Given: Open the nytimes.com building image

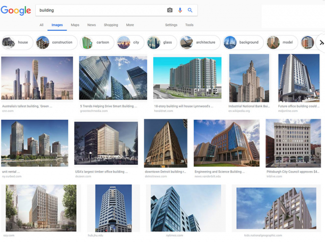Looking at the screenshot, I should (186, 208).
